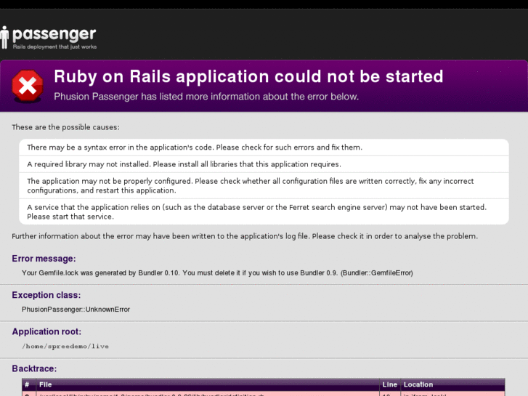Click 'These are the possible causes' text

pos(65,127)
